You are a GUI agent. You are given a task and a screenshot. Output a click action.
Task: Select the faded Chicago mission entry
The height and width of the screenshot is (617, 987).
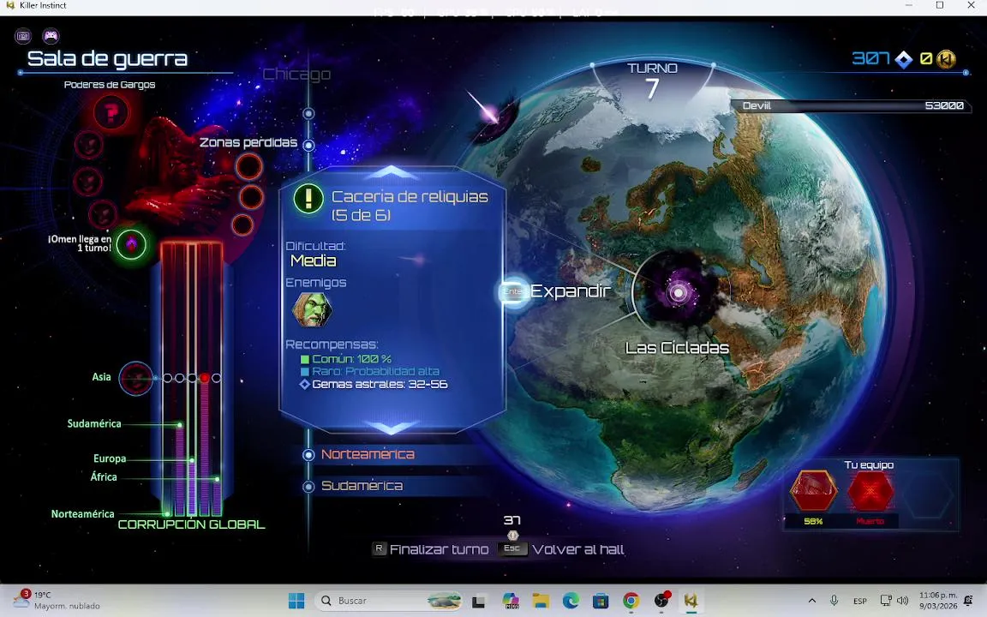tap(296, 75)
